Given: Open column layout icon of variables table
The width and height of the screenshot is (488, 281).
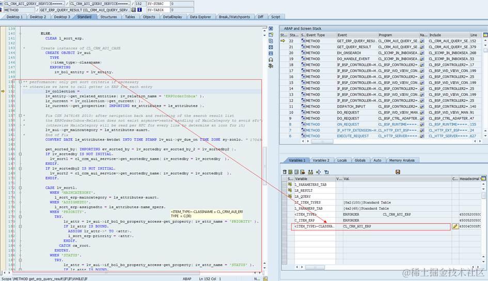Looking at the screenshot, I should pos(483,178).
